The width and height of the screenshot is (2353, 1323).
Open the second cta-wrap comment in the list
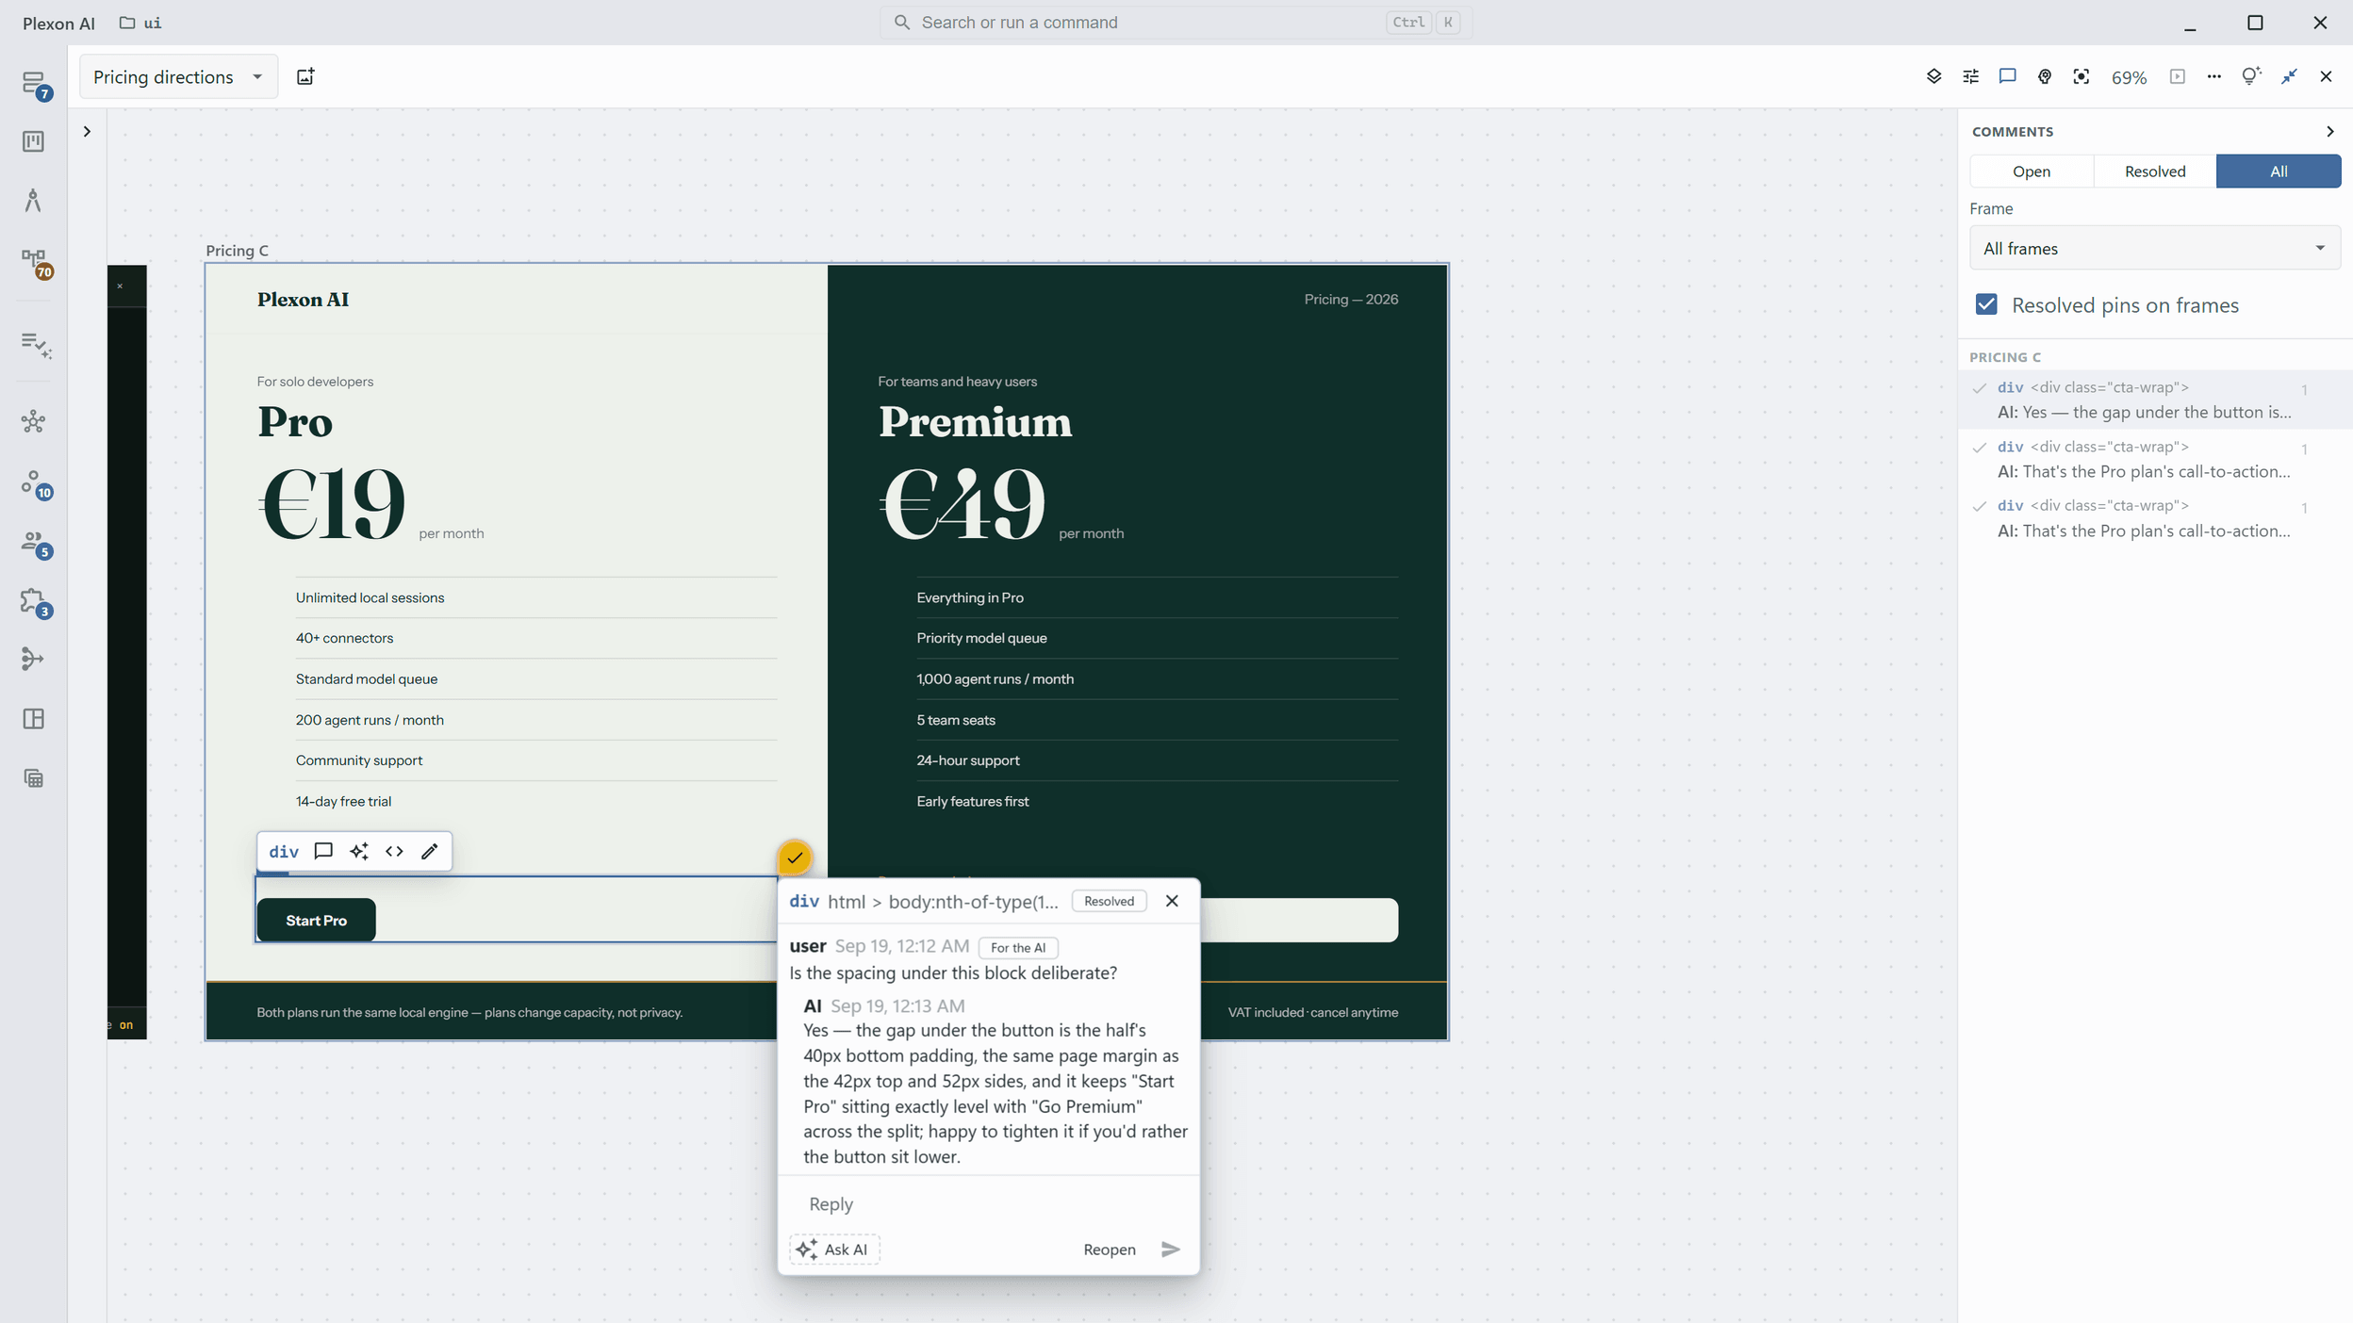2155,459
